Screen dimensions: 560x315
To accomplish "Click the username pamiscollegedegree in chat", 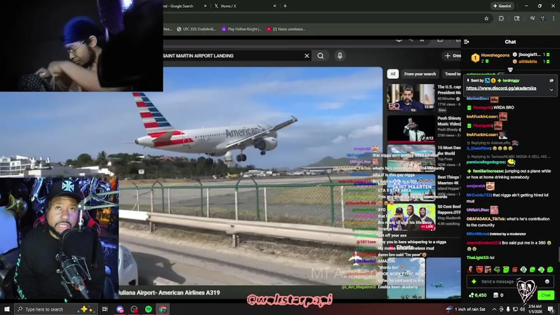I will coord(486,162).
